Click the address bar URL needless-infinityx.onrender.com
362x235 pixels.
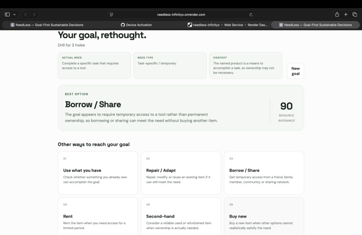click(181, 14)
